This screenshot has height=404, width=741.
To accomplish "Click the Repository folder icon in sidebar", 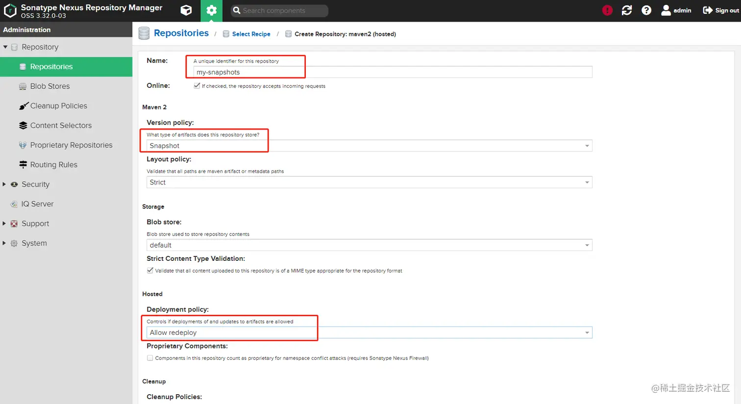I will (x=14, y=47).
